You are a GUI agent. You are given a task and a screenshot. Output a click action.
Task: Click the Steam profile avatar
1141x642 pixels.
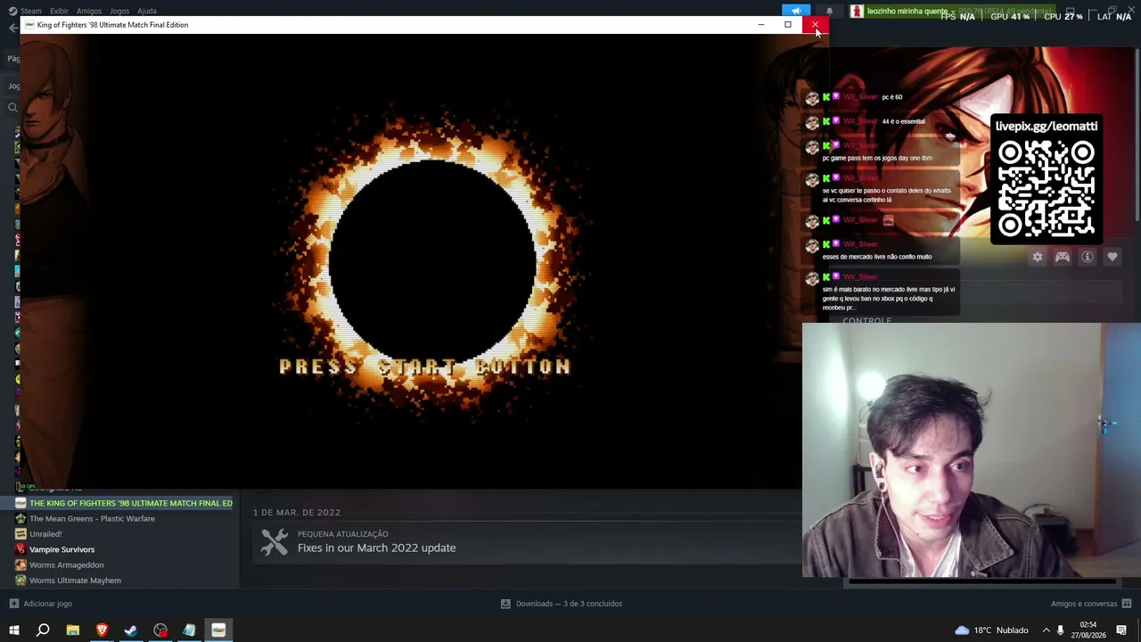(x=857, y=11)
